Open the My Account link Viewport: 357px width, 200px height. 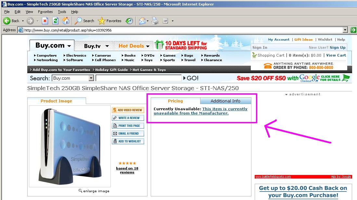(279, 39)
